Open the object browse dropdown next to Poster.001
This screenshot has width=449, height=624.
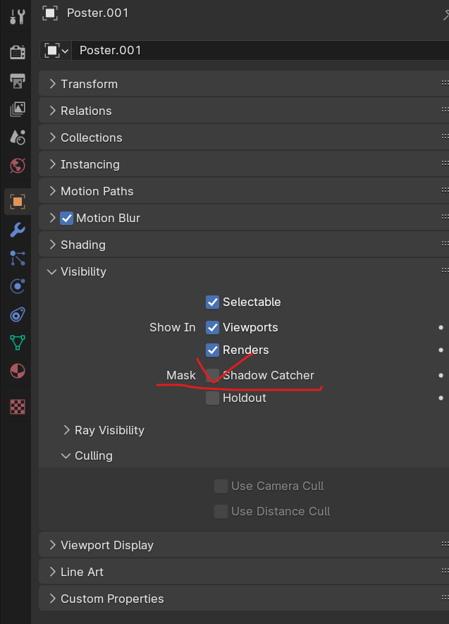click(56, 51)
